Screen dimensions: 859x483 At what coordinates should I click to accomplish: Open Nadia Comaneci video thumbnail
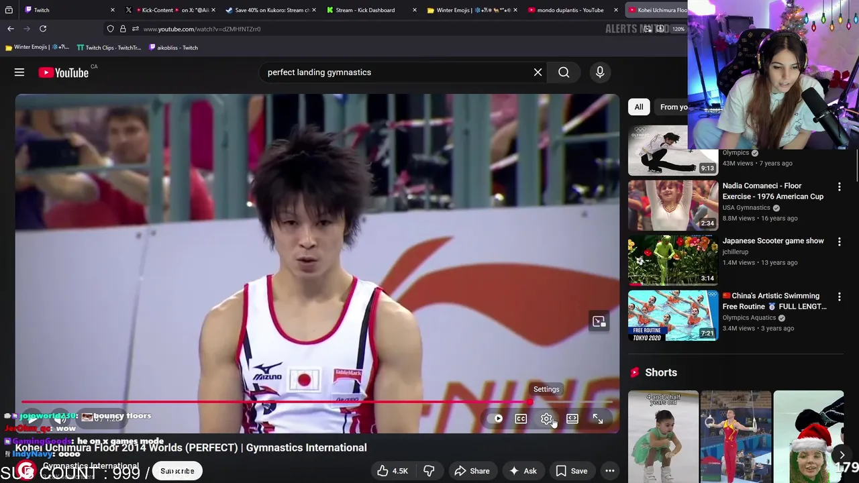(672, 205)
